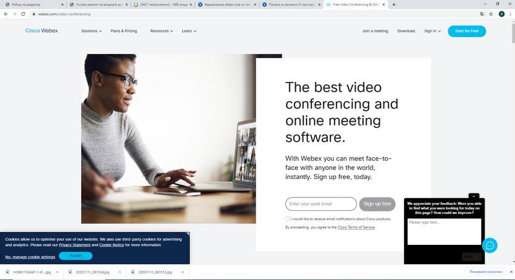Screen dimensions: 515x280
Task: Open options for 20201111_081534.jpg download
Action: click(x=120, y=272)
